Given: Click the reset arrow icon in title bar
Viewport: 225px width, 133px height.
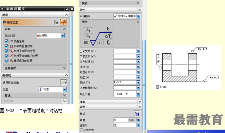Looking at the screenshot, I should (x=67, y=9).
